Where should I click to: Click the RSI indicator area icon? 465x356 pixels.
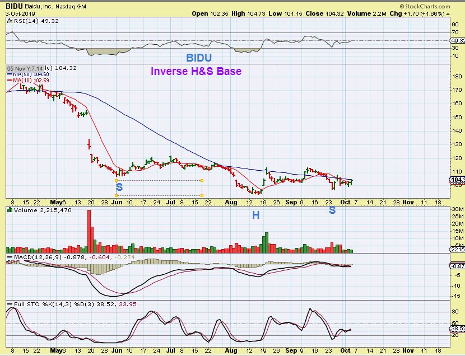click(10, 21)
